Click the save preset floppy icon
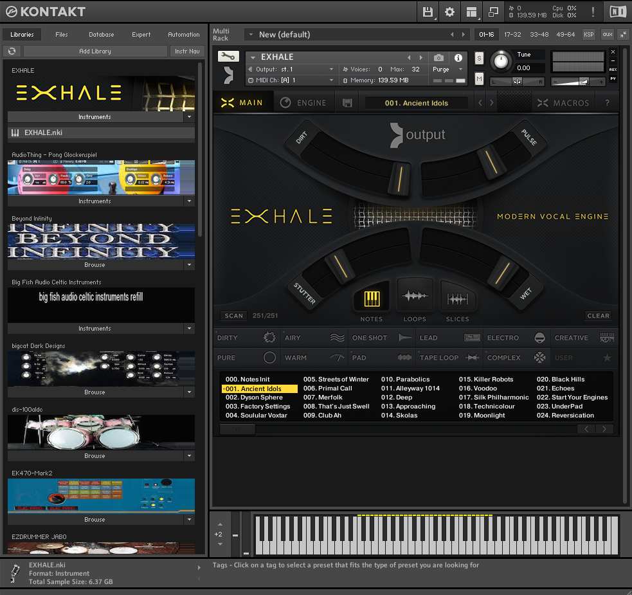This screenshot has width=632, height=595. pos(347,103)
